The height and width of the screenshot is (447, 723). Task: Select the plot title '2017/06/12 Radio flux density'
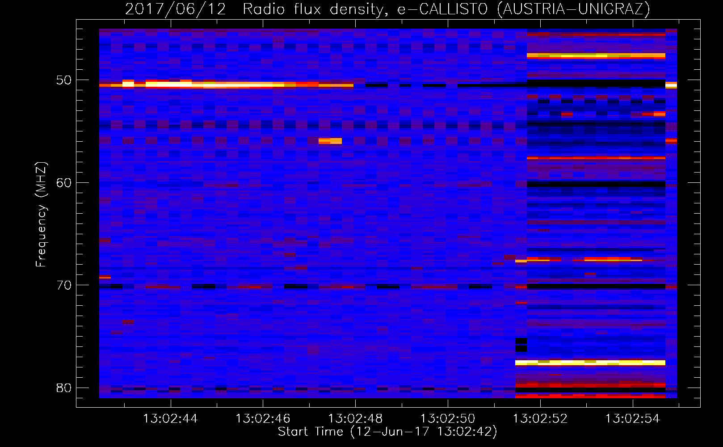256,9
